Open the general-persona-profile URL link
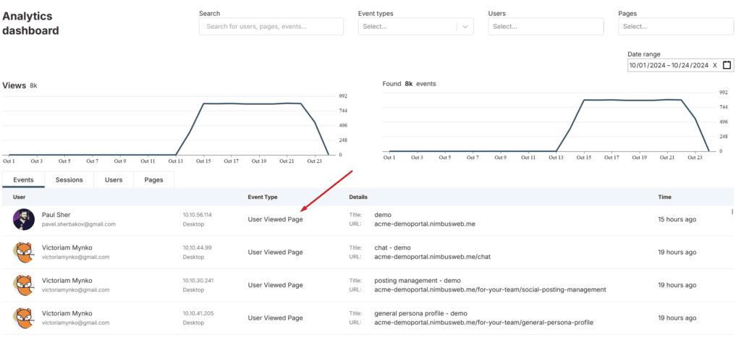 [x=484, y=323]
